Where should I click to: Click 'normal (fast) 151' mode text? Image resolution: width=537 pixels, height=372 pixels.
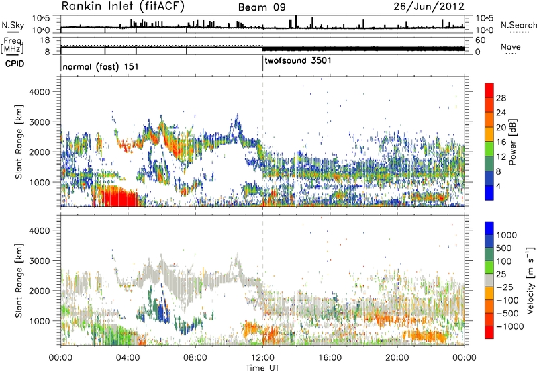(x=101, y=66)
